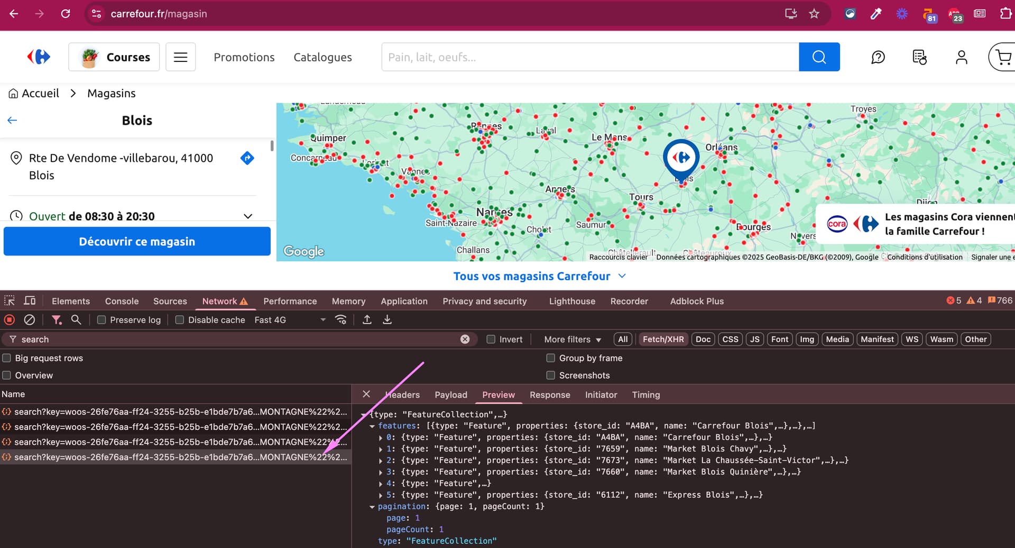The image size is (1015, 548).
Task: Open the Timing tab
Action: (646, 395)
